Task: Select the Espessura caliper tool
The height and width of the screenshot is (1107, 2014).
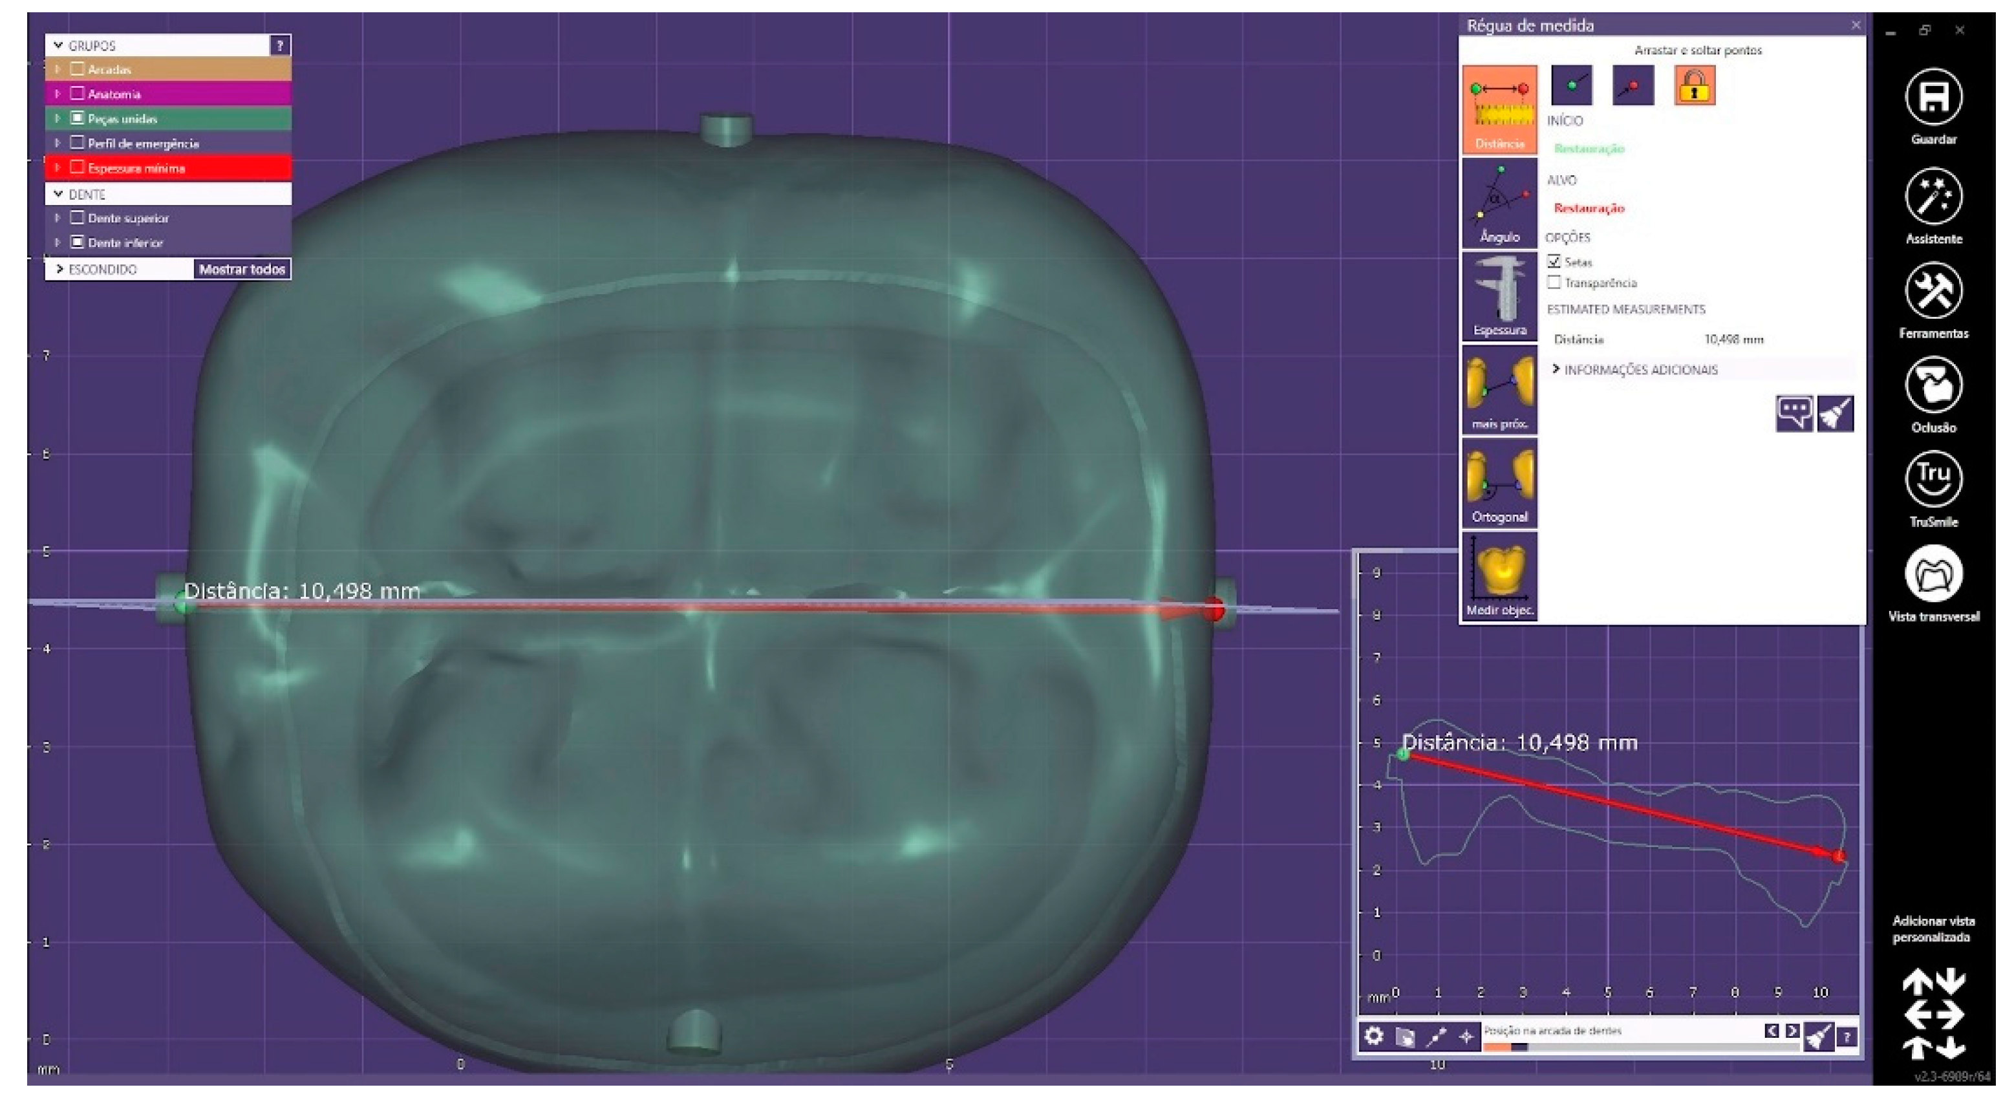Action: (1499, 297)
